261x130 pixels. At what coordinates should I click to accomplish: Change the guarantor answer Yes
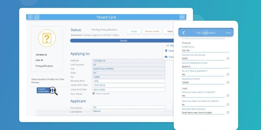pyautogui.click(x=203, y=75)
